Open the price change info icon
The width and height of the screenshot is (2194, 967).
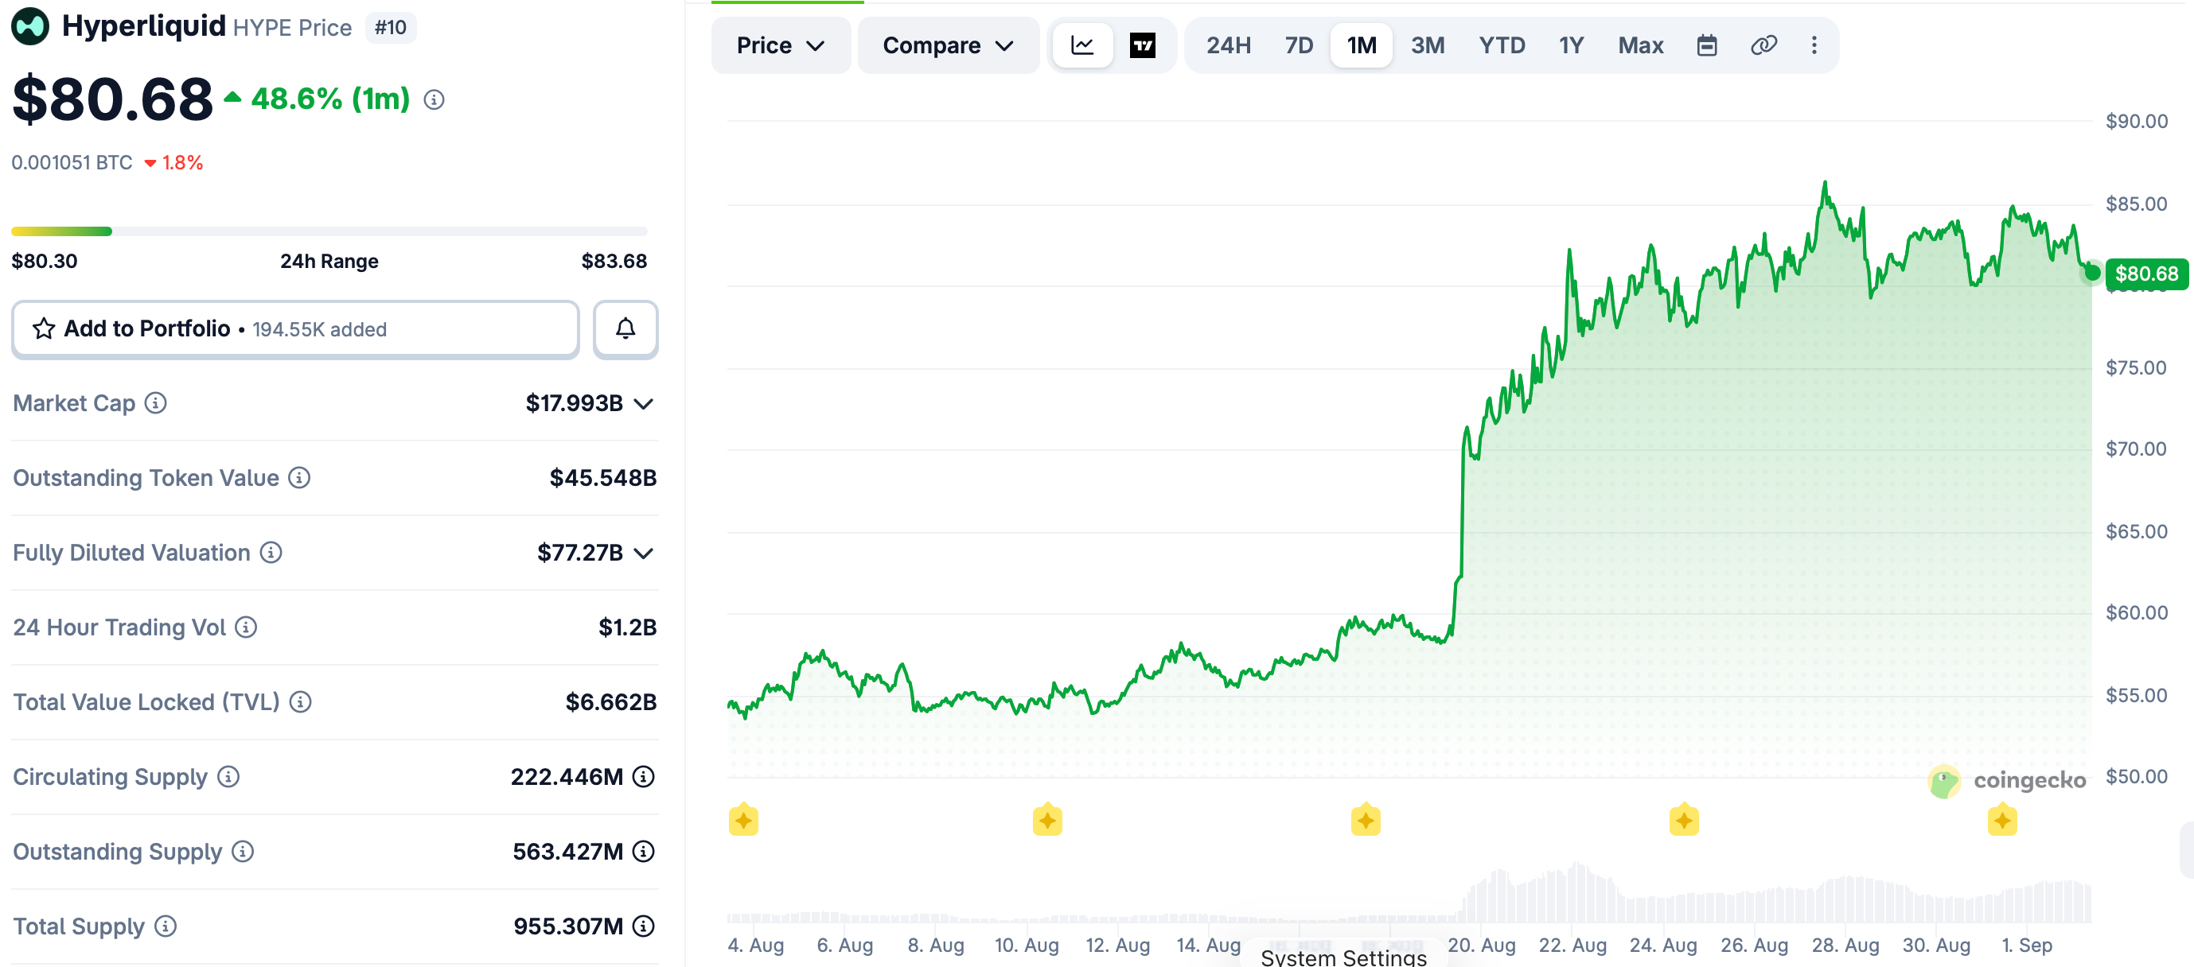[x=435, y=100]
